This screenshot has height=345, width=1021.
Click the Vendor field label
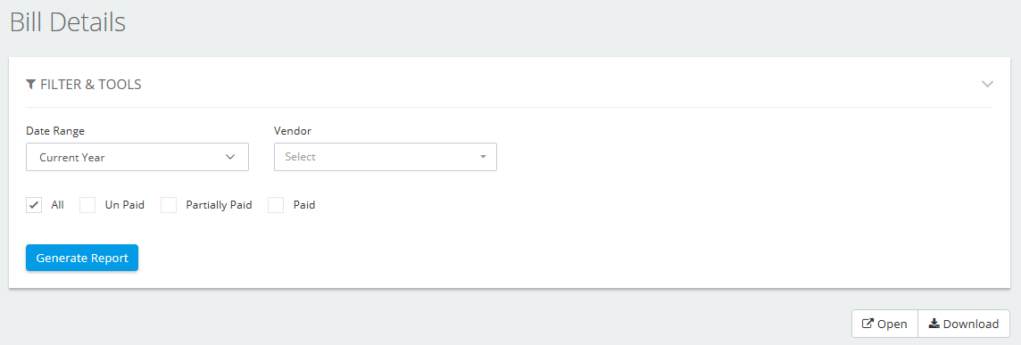(293, 131)
